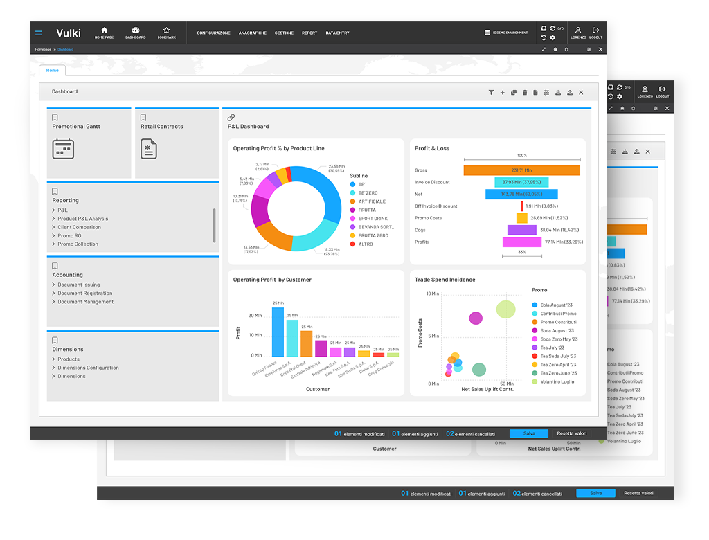Click the ARTIFICIALE orange legend swatch
709x540 pixels.
352,201
